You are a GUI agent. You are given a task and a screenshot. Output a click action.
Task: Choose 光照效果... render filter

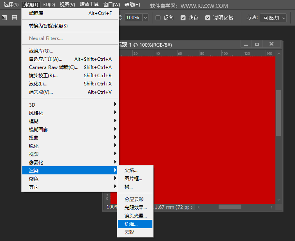(135, 208)
